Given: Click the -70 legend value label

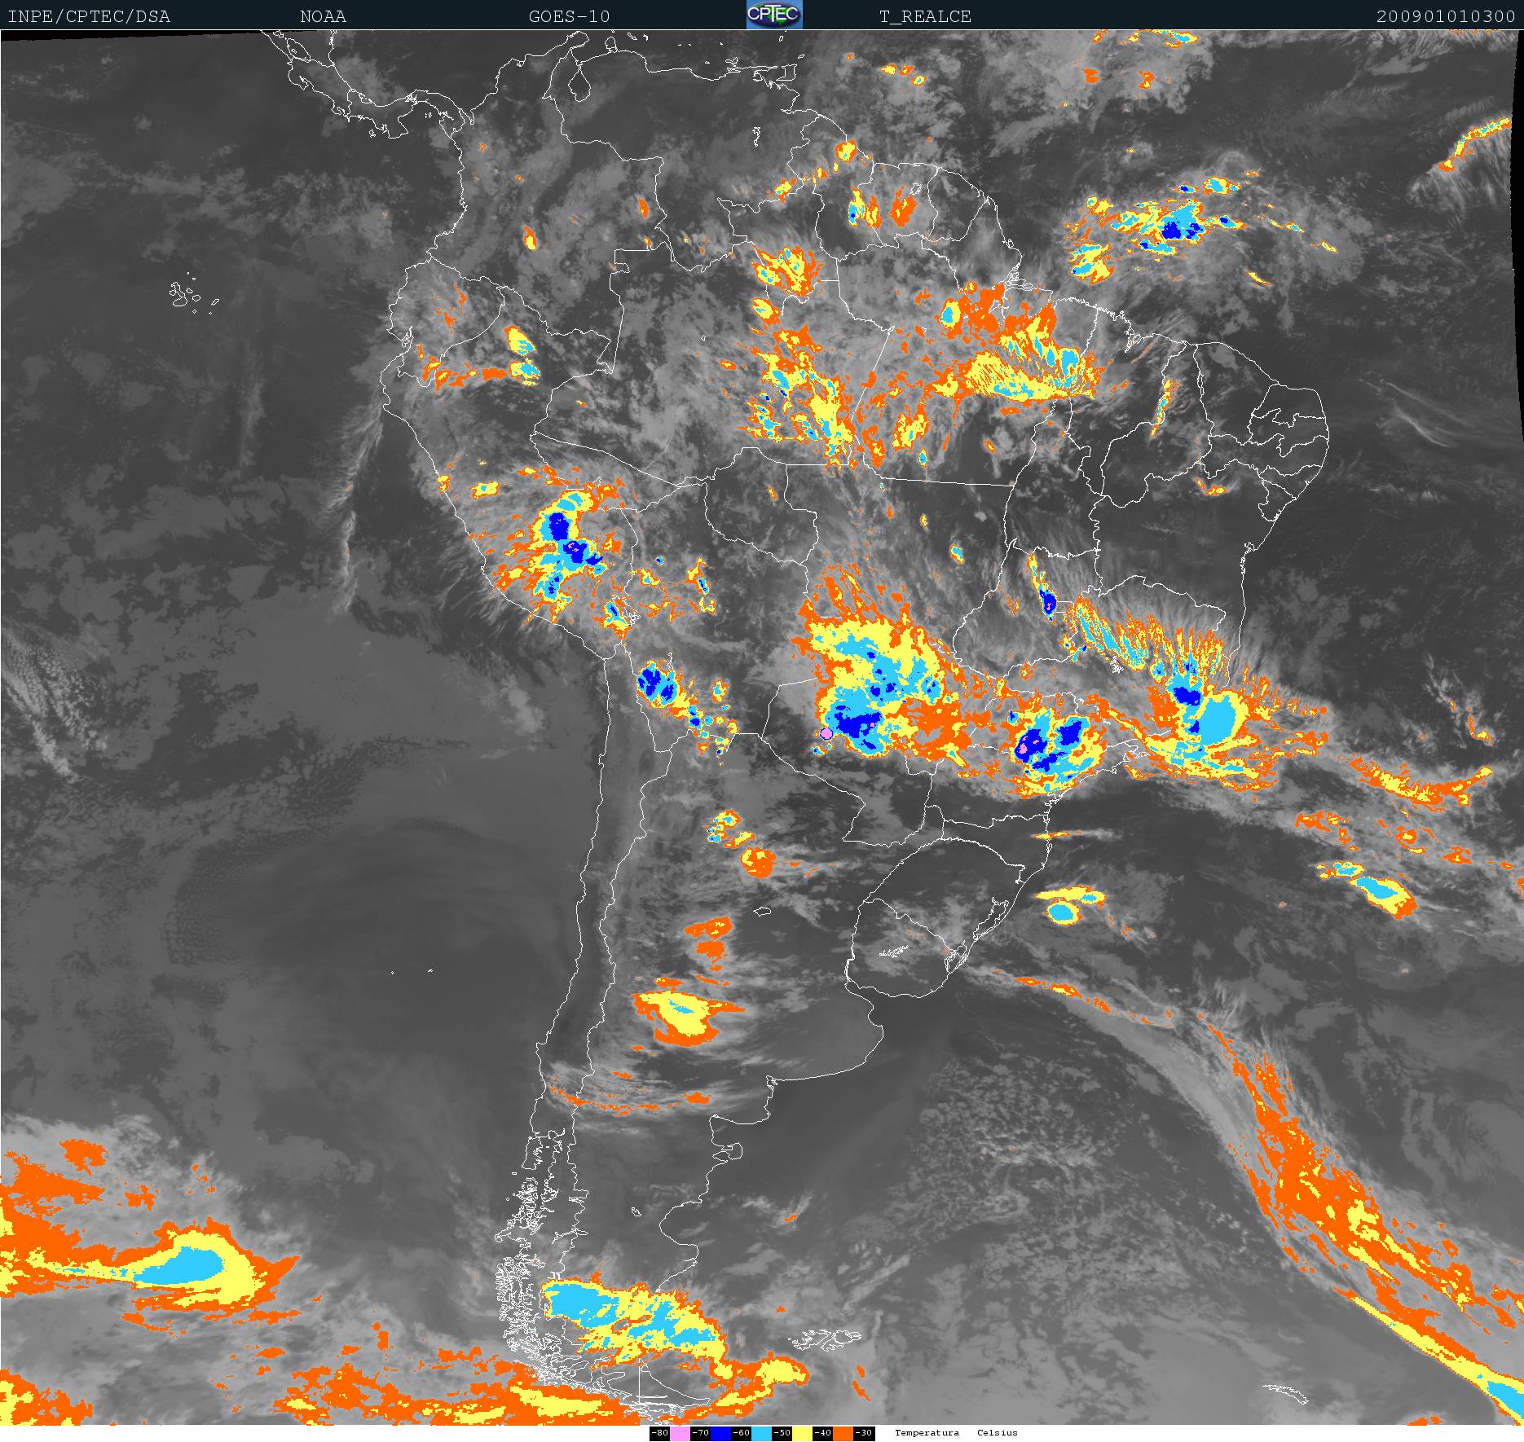Looking at the screenshot, I should (700, 1433).
